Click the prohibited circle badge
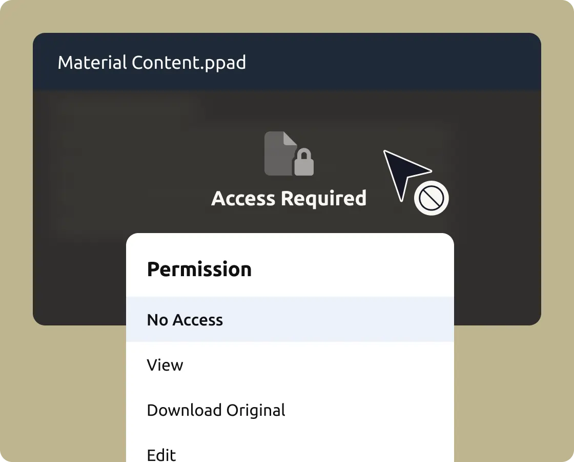The height and width of the screenshot is (462, 574). click(x=431, y=198)
